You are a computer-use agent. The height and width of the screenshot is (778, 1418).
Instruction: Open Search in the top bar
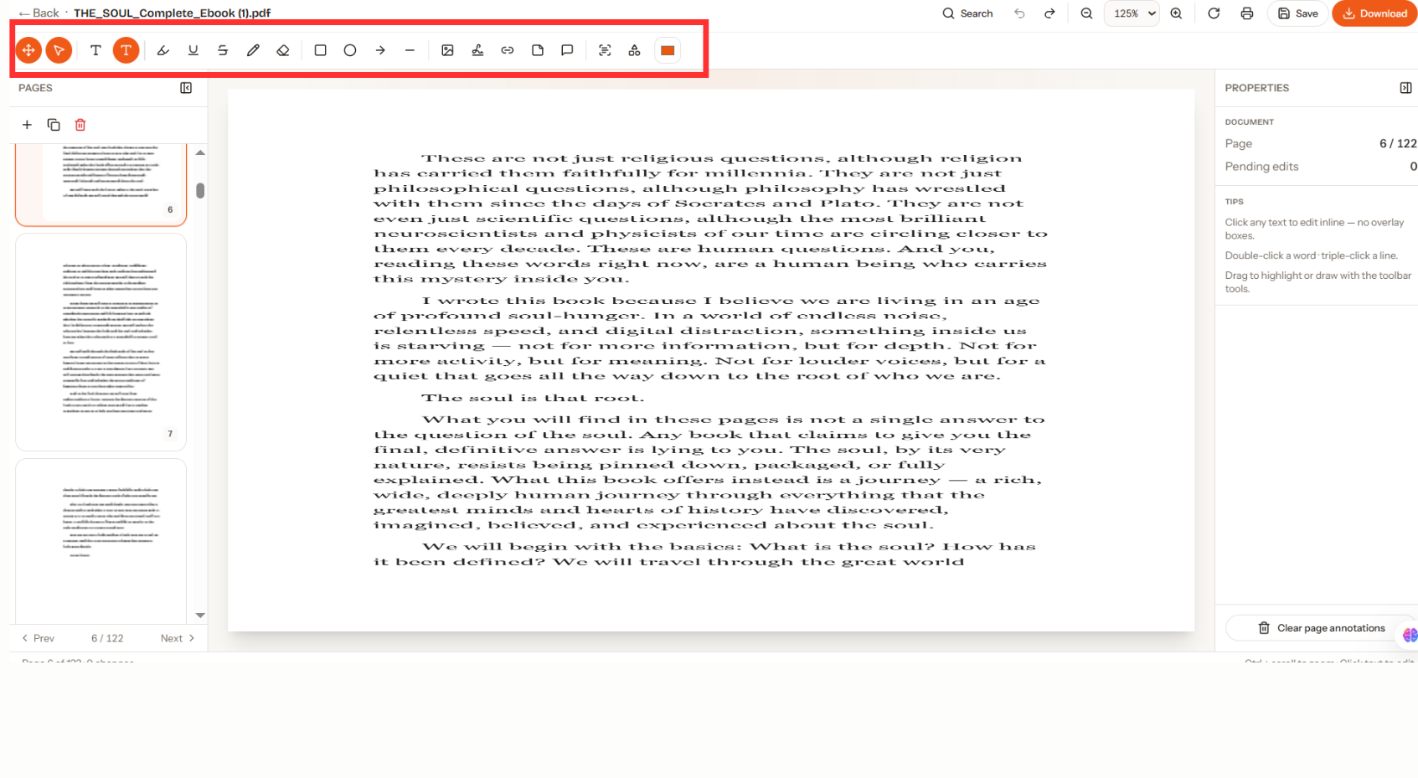coord(967,13)
